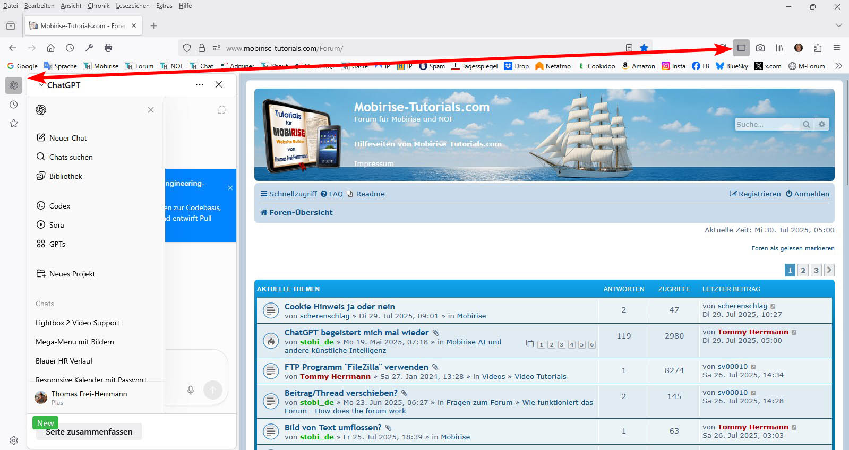Open the Cookie Hinweis ja oder nein thread
849x450 pixels.
(339, 306)
